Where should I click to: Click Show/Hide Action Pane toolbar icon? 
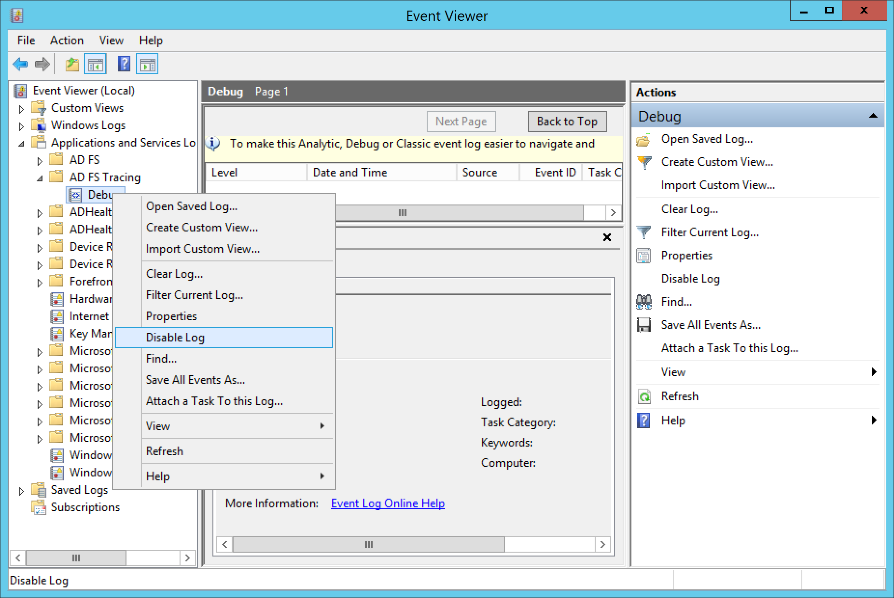pos(148,64)
